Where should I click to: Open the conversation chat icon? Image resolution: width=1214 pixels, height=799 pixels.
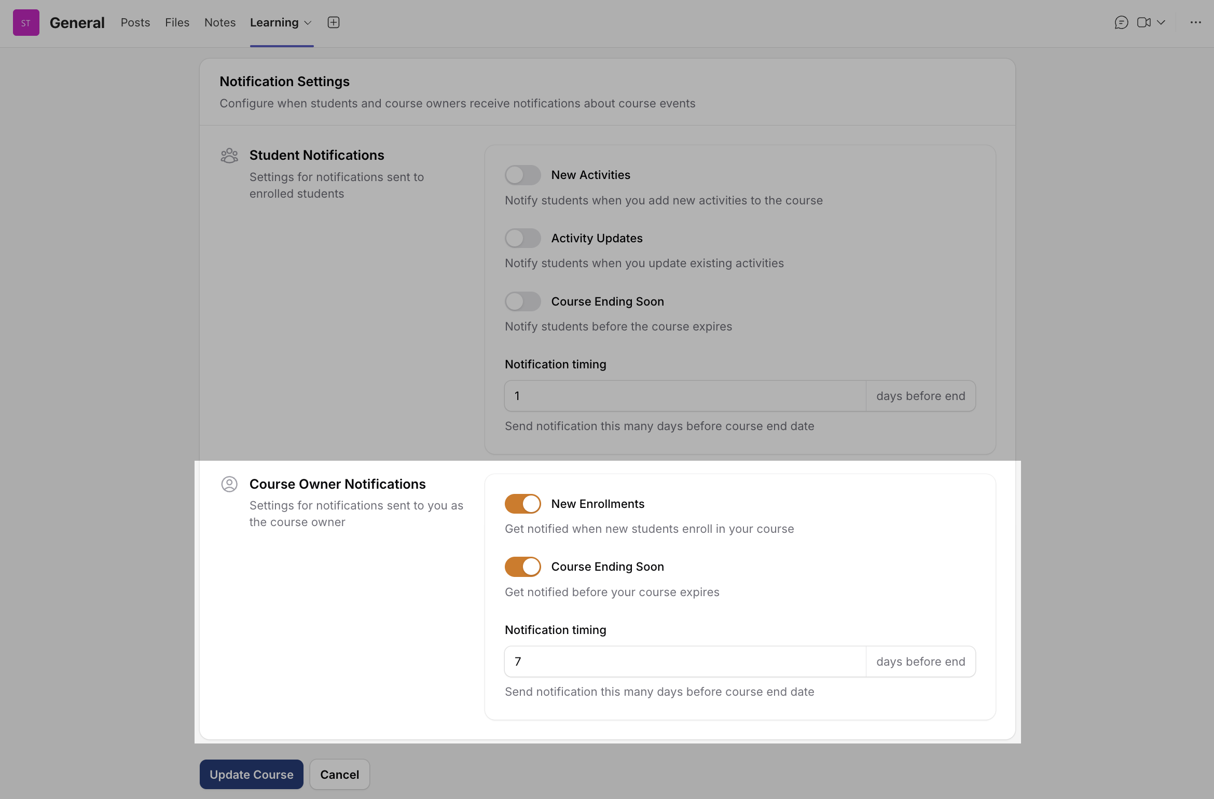click(1121, 22)
